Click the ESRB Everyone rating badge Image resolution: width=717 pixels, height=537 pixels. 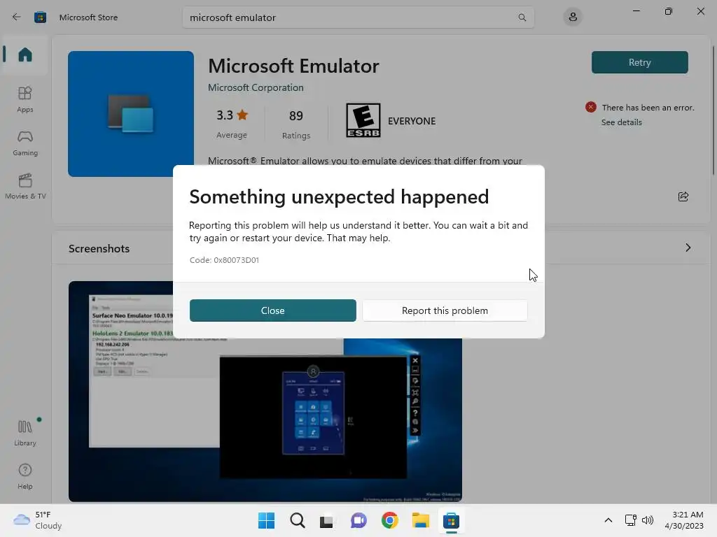click(363, 120)
